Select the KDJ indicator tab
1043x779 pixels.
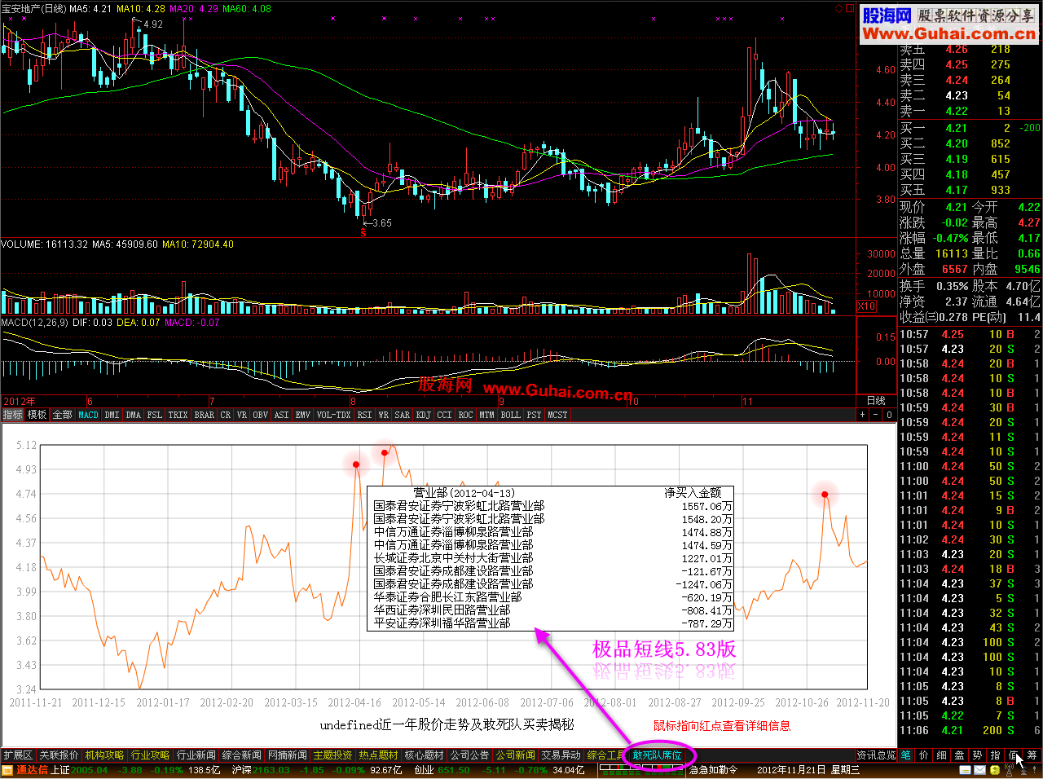[424, 415]
